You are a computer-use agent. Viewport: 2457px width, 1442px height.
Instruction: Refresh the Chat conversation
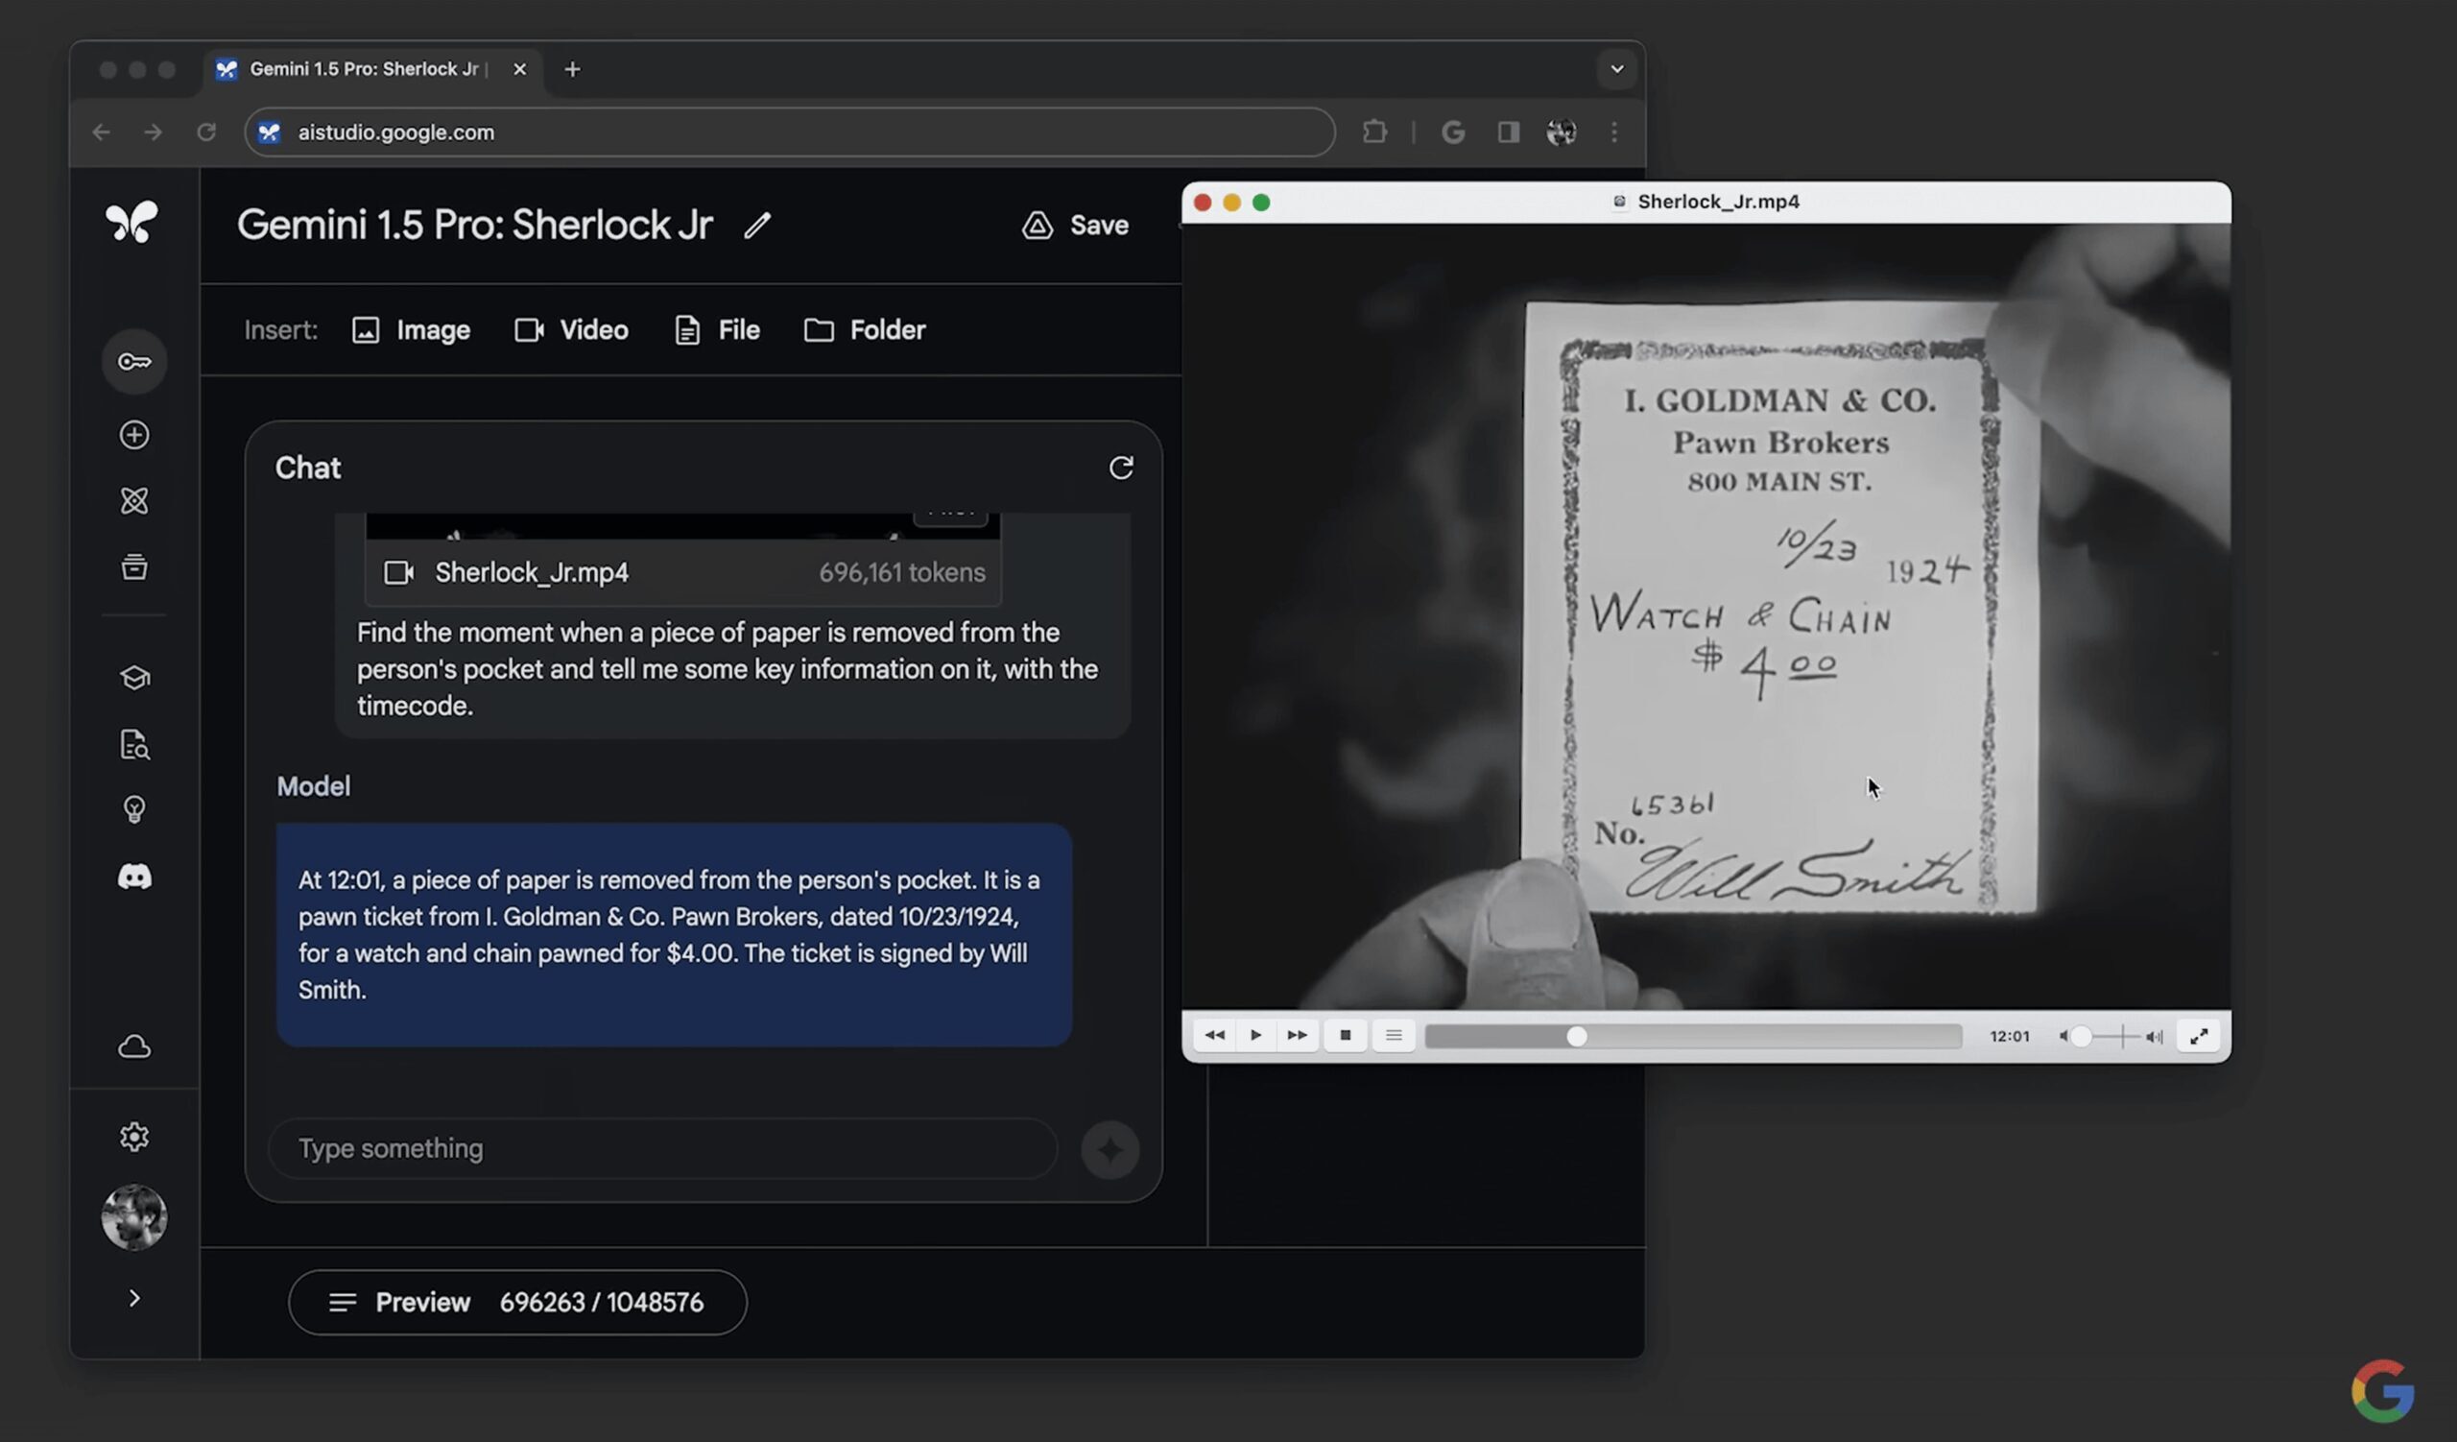click(1121, 468)
